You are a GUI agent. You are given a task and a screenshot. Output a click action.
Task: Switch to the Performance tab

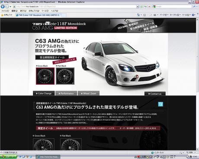pos(66,93)
